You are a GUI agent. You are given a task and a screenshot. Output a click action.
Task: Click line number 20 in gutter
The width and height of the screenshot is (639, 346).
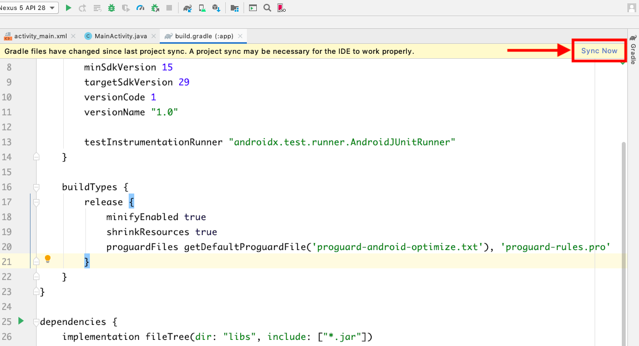click(x=7, y=247)
